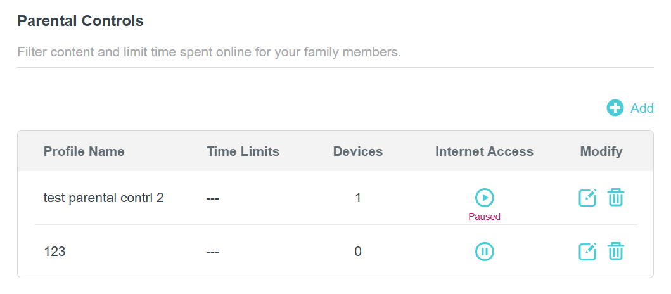This screenshot has width=671, height=294.
Task: Edit the 123 profile
Action: [588, 252]
